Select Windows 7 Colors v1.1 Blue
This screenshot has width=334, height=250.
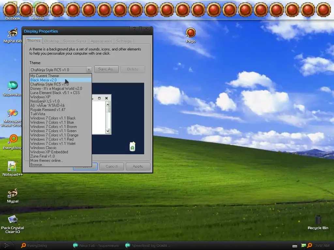[60, 122]
